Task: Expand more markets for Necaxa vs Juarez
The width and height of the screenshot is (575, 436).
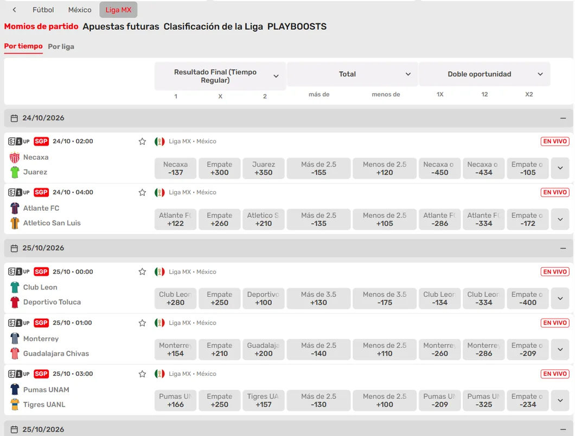Action: click(560, 168)
